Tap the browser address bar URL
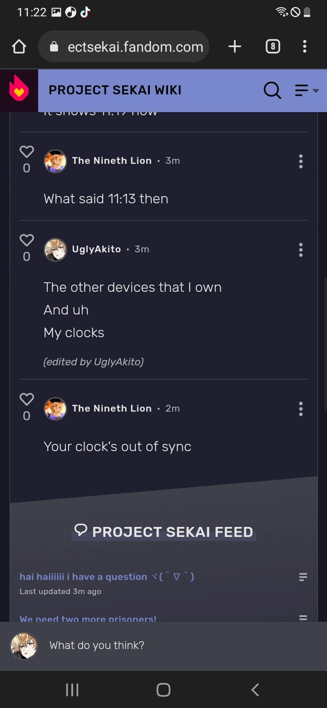The image size is (327, 708). tap(135, 47)
